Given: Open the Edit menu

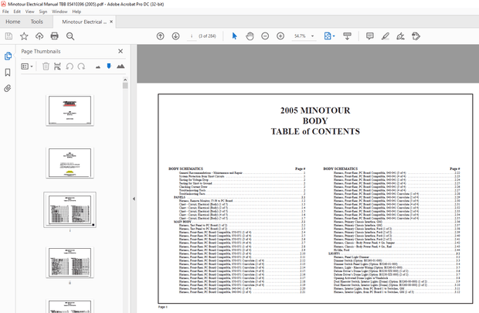Looking at the screenshot, I should click(x=17, y=12).
